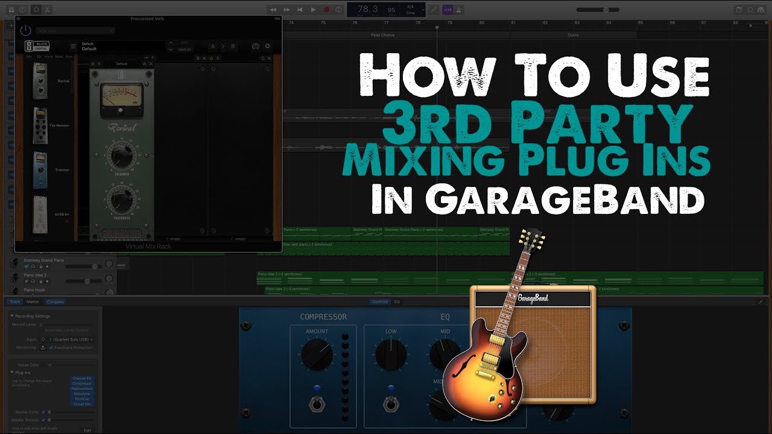Viewport: 772px width, 434px height.
Task: Click the Compare button
Action: 55,301
